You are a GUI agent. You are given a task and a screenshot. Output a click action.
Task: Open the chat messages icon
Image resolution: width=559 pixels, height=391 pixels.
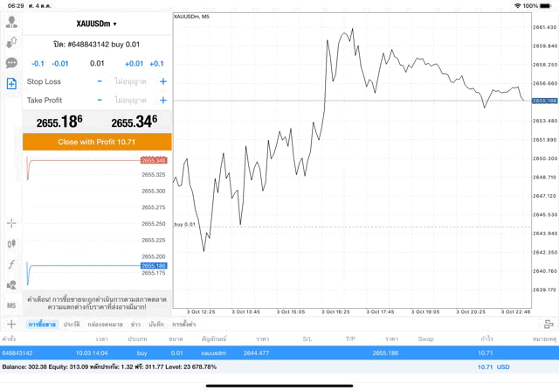(x=11, y=63)
